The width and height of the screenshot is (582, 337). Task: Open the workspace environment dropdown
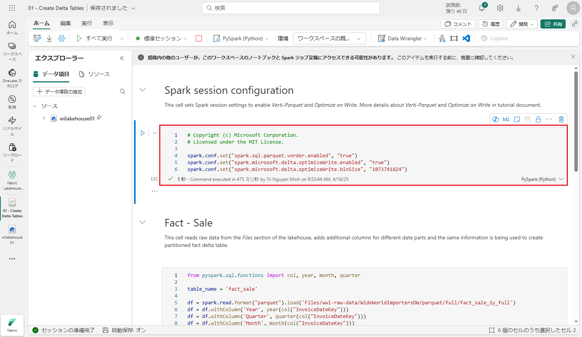click(x=329, y=38)
